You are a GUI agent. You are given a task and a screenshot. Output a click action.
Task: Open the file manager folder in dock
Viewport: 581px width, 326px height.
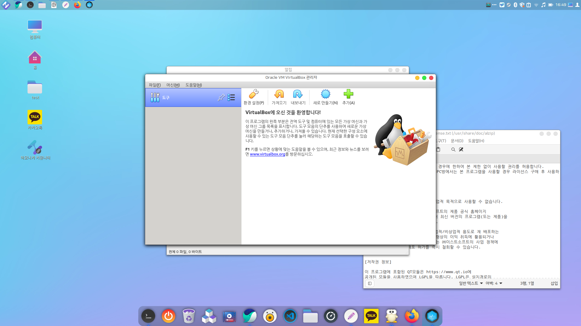click(310, 316)
